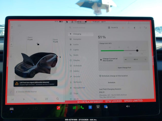162x121 pixels.
Task: Tap Open Charge Port button
Action: click(124, 68)
